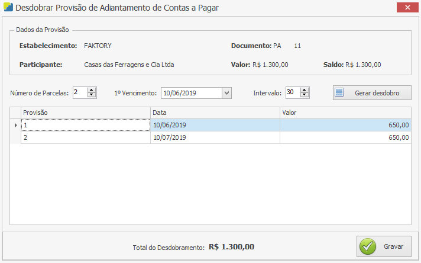This screenshot has width=421, height=263.
Task: Click the Data column header
Action: 215,113
